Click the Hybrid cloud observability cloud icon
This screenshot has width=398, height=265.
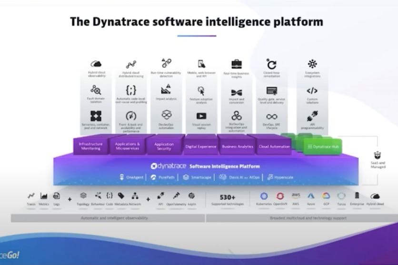(x=96, y=64)
